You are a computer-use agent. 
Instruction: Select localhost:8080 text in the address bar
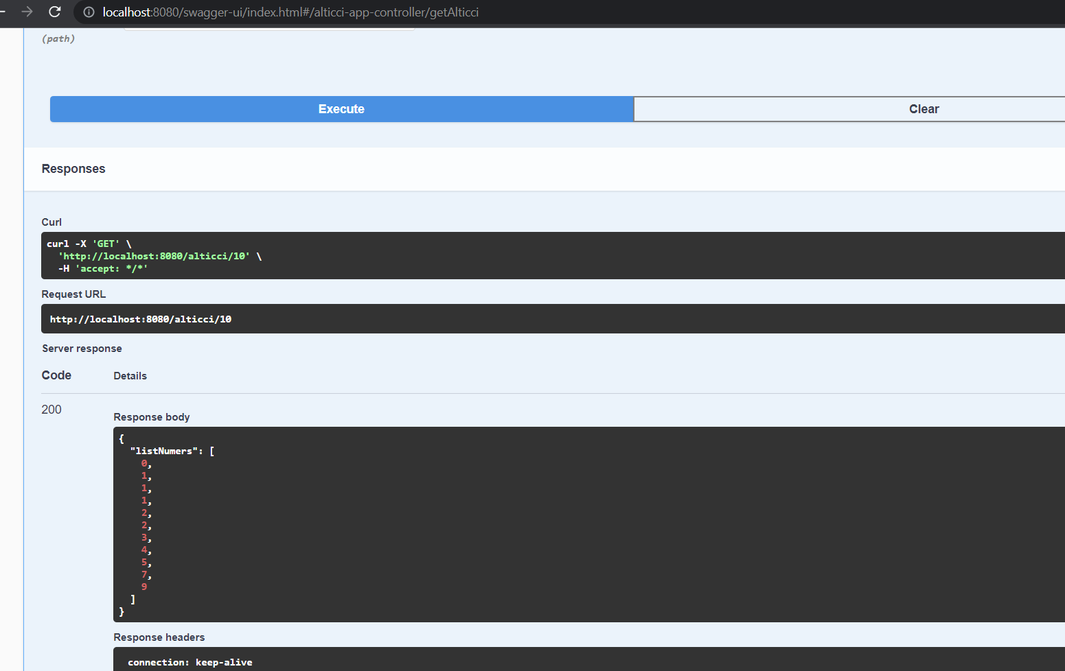[128, 12]
